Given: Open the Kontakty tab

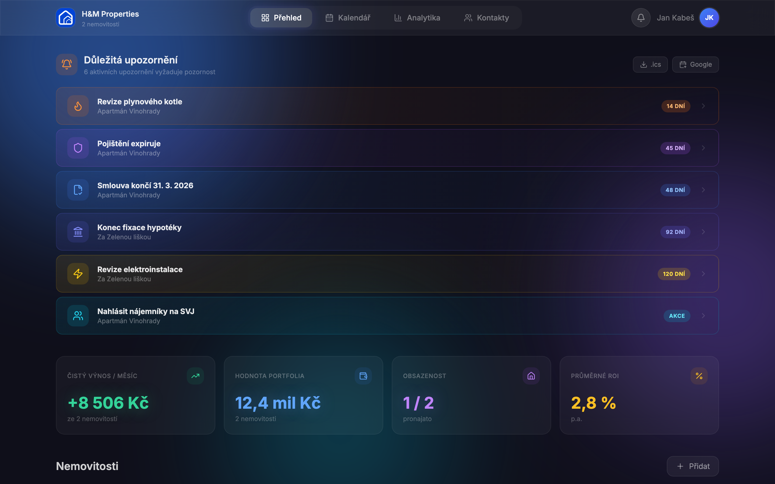Looking at the screenshot, I should [486, 17].
